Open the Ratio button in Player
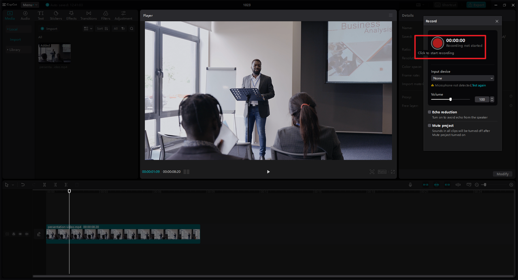 pos(382,172)
